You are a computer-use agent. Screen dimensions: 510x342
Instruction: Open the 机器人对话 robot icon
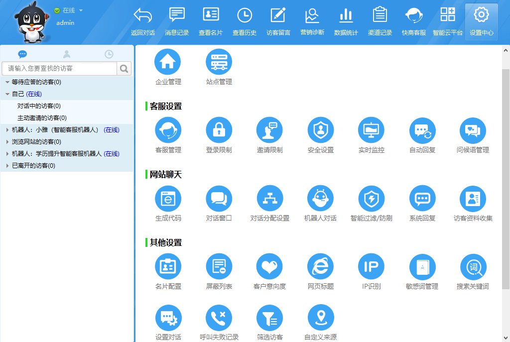tap(320, 199)
